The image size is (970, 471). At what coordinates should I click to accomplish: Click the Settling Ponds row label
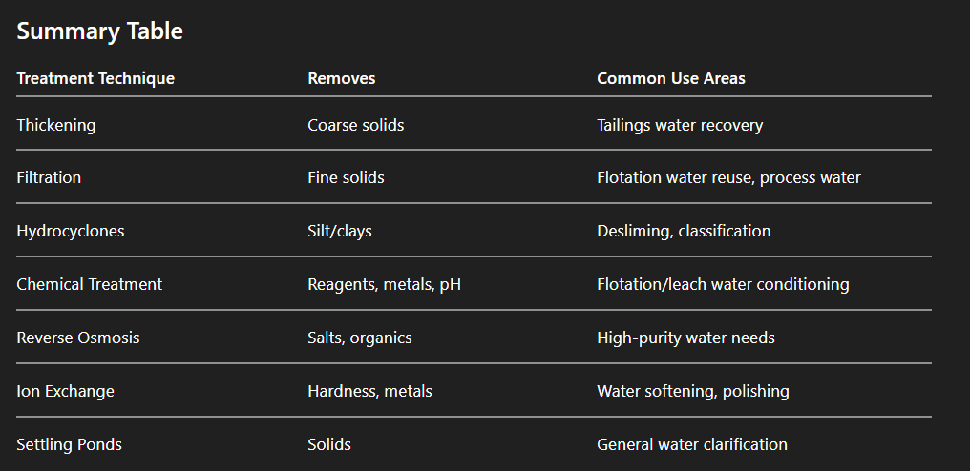69,444
